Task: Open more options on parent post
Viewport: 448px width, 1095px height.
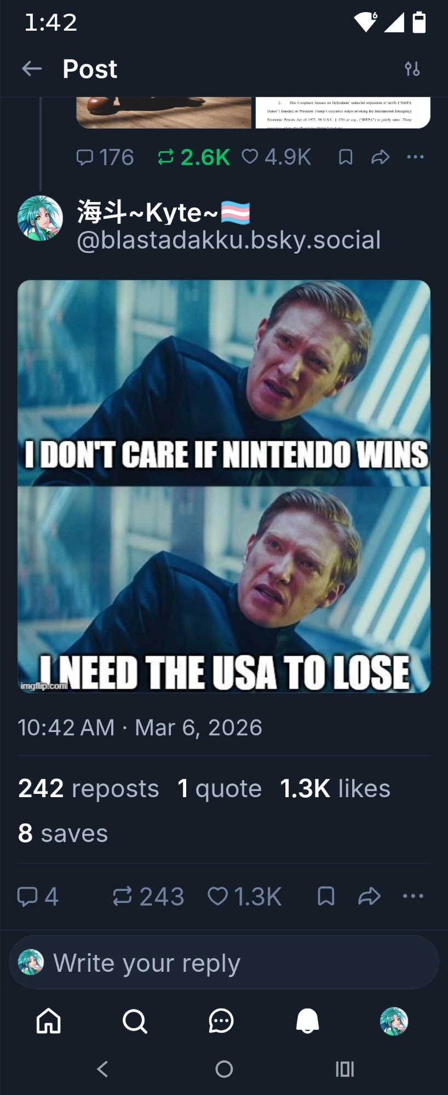Action: click(415, 158)
